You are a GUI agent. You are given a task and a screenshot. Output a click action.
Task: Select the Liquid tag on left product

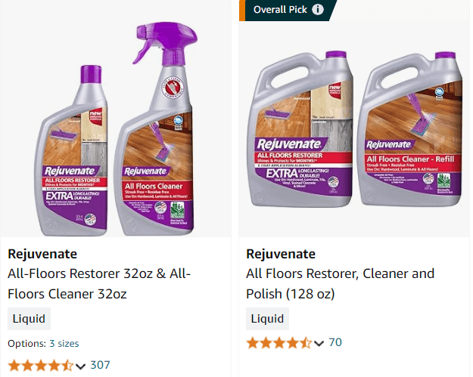pos(29,319)
